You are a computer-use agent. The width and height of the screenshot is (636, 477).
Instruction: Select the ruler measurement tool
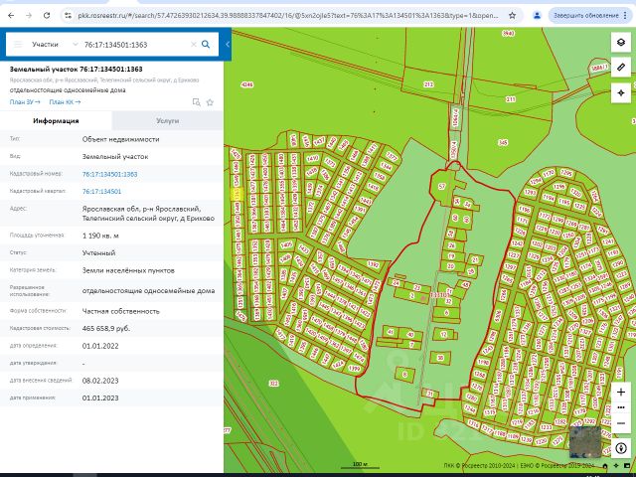click(620, 67)
